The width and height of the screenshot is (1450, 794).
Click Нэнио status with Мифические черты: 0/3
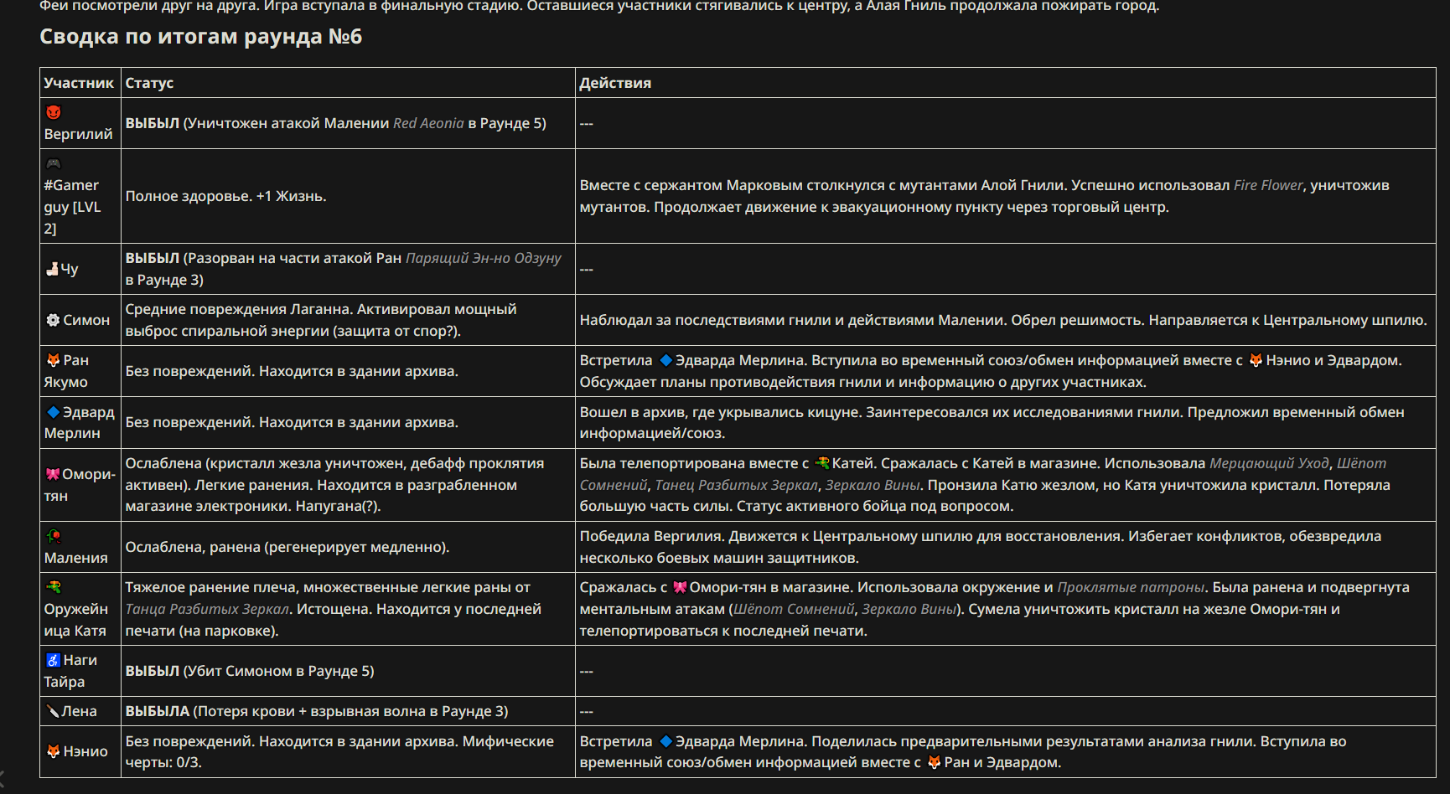(339, 751)
